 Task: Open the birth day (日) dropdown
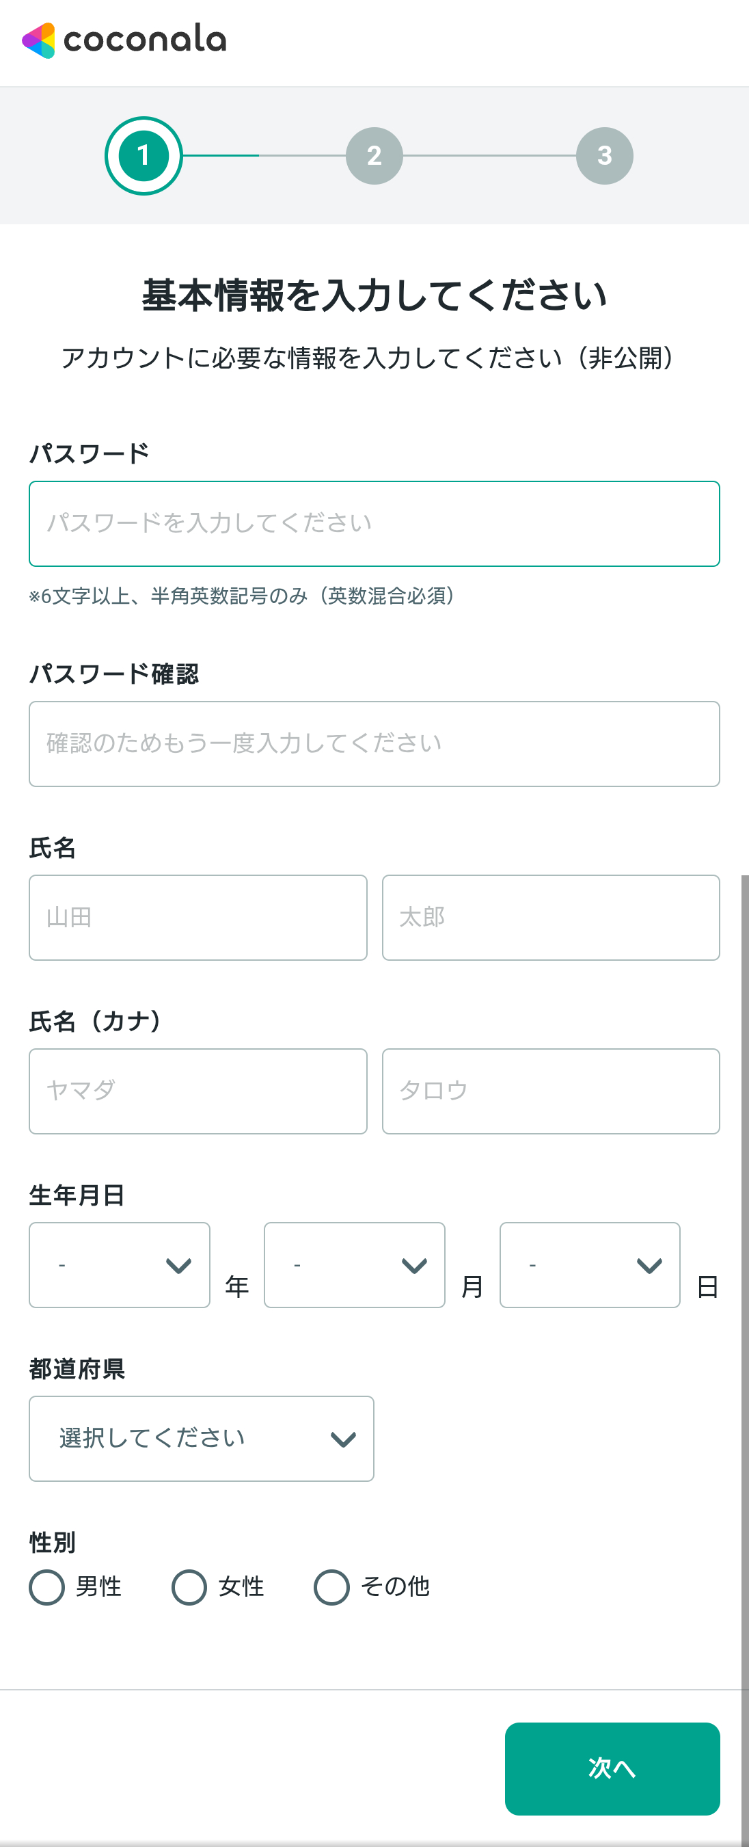[590, 1265]
